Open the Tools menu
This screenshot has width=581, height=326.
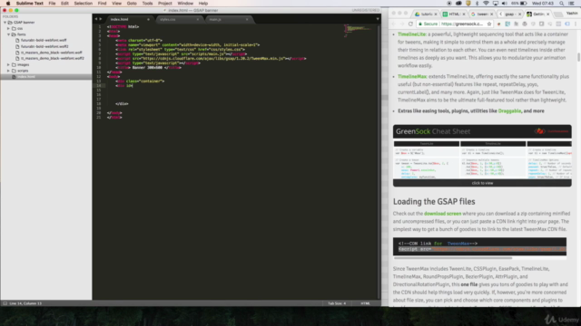tap(147, 4)
